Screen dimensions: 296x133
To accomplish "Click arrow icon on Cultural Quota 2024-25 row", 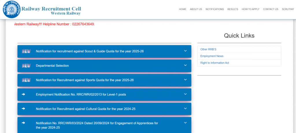I will pos(23,109).
